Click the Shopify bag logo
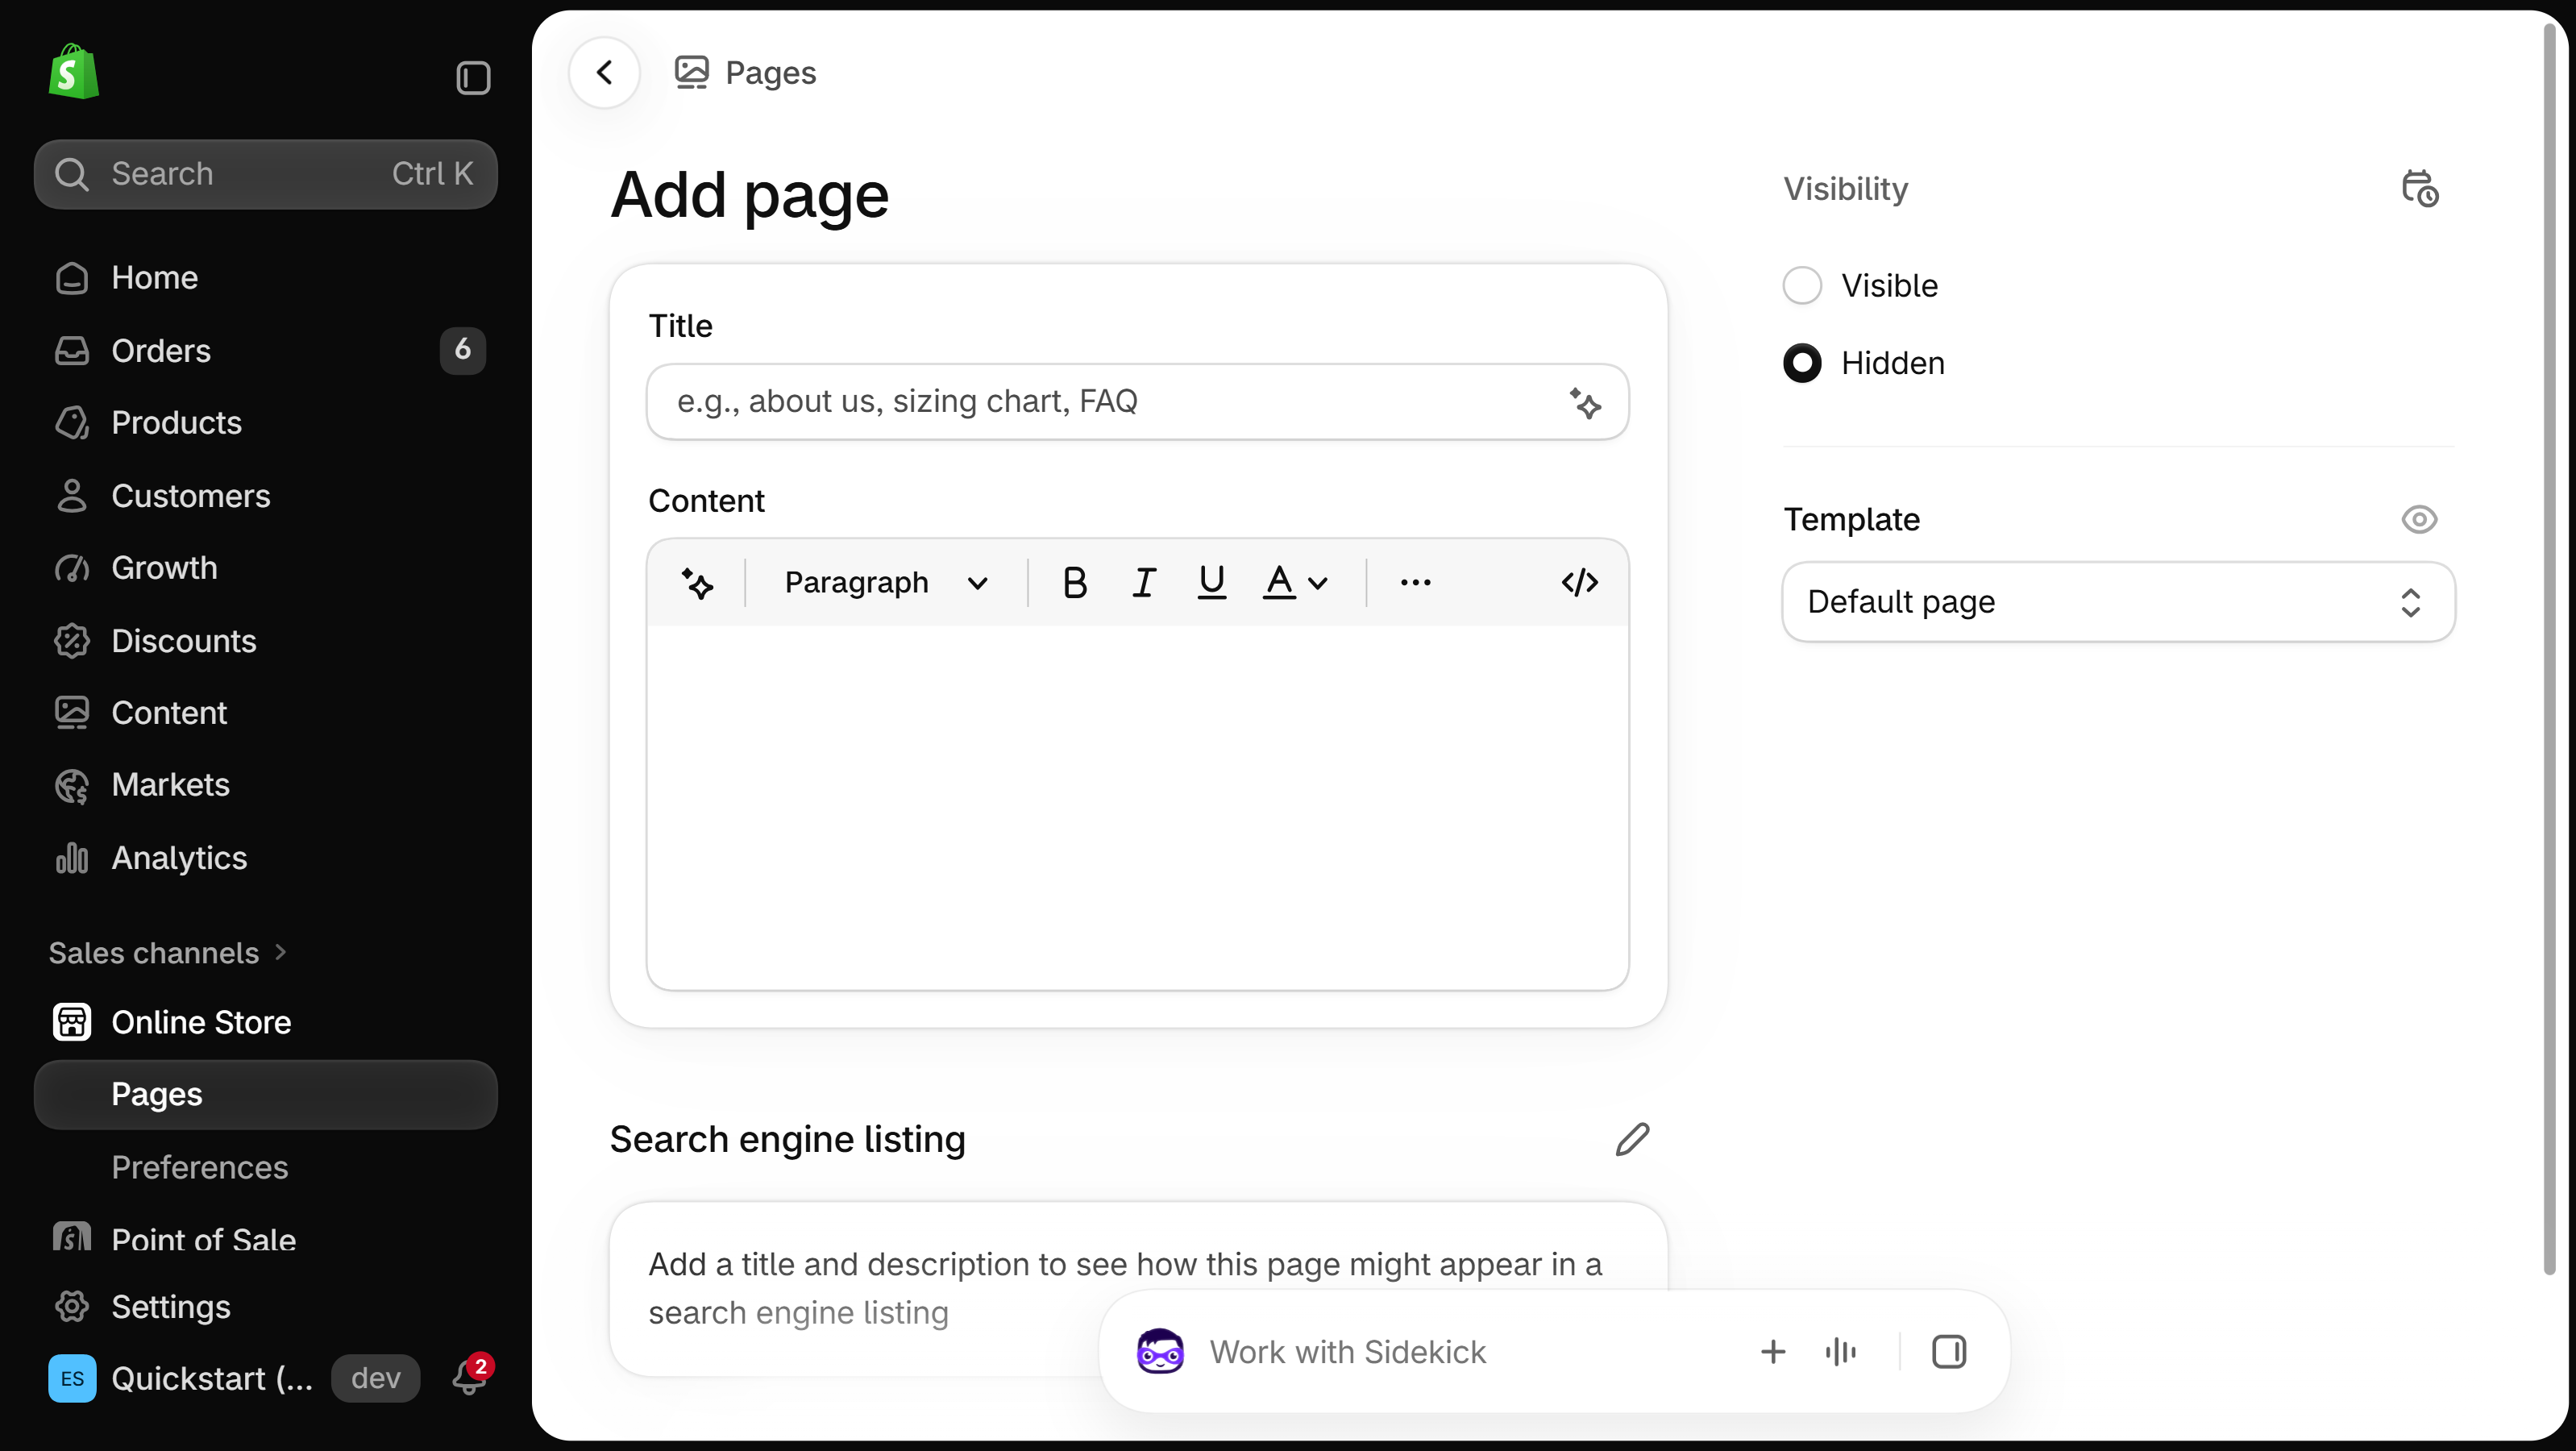The height and width of the screenshot is (1451, 2576). 74,71
